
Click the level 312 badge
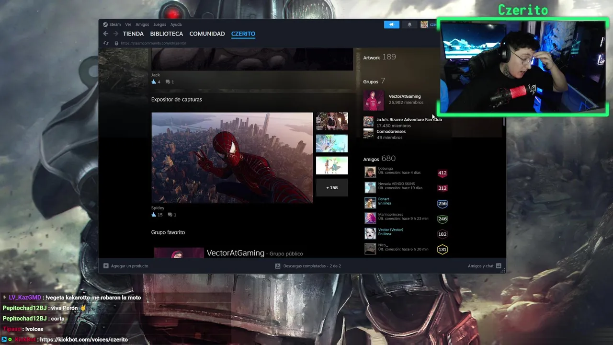[442, 188]
